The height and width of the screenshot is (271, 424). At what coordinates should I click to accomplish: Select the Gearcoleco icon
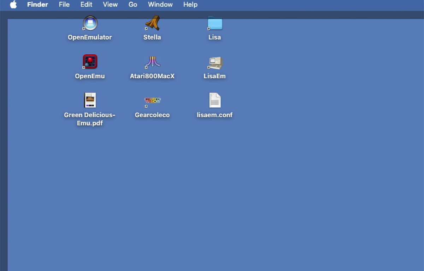(x=152, y=101)
